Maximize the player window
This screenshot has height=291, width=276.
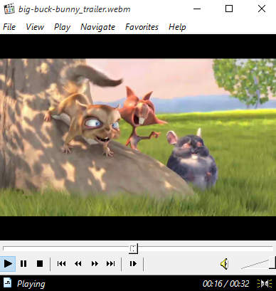pos(229,9)
